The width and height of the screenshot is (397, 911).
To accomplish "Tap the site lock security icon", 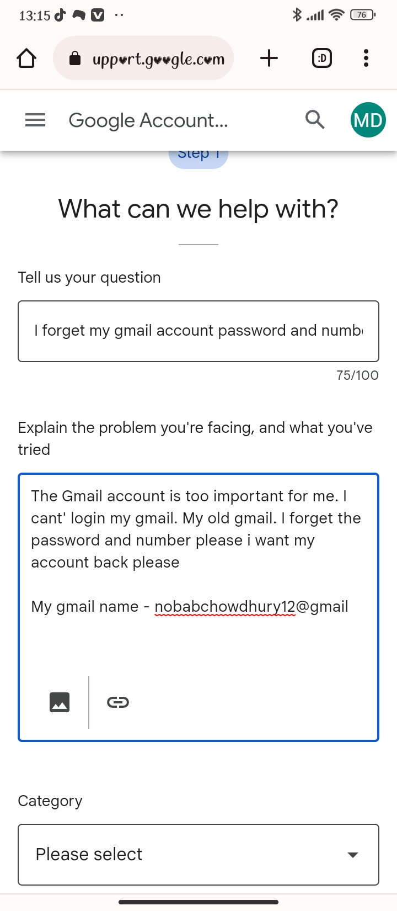I will click(x=75, y=59).
